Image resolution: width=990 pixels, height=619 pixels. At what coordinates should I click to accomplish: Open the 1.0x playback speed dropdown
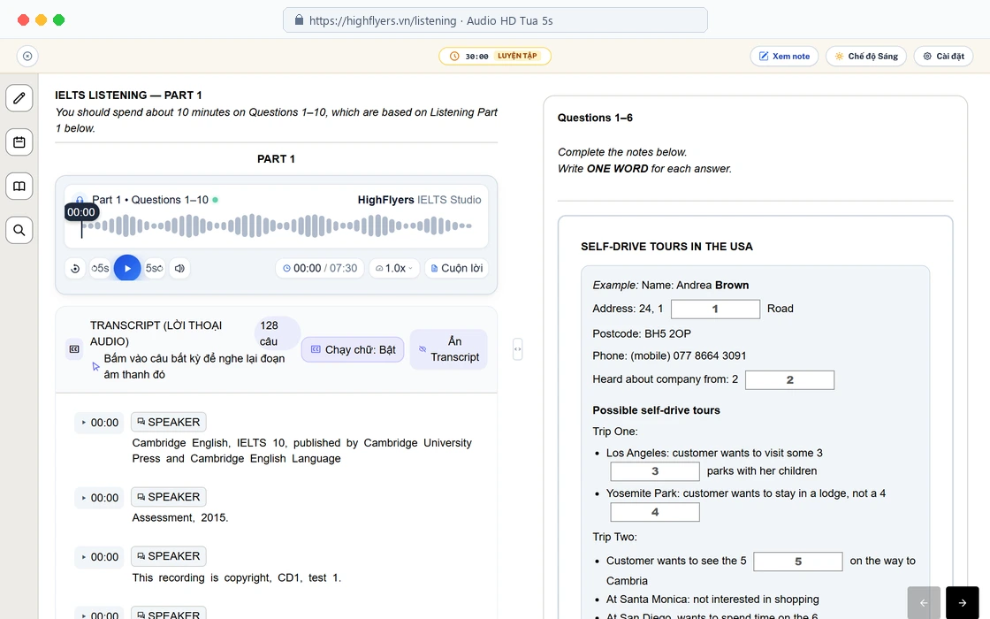pos(394,269)
